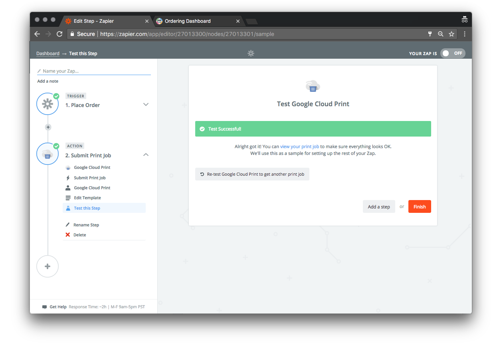Click the Get Help text
The height and width of the screenshot is (351, 503).
58,307
